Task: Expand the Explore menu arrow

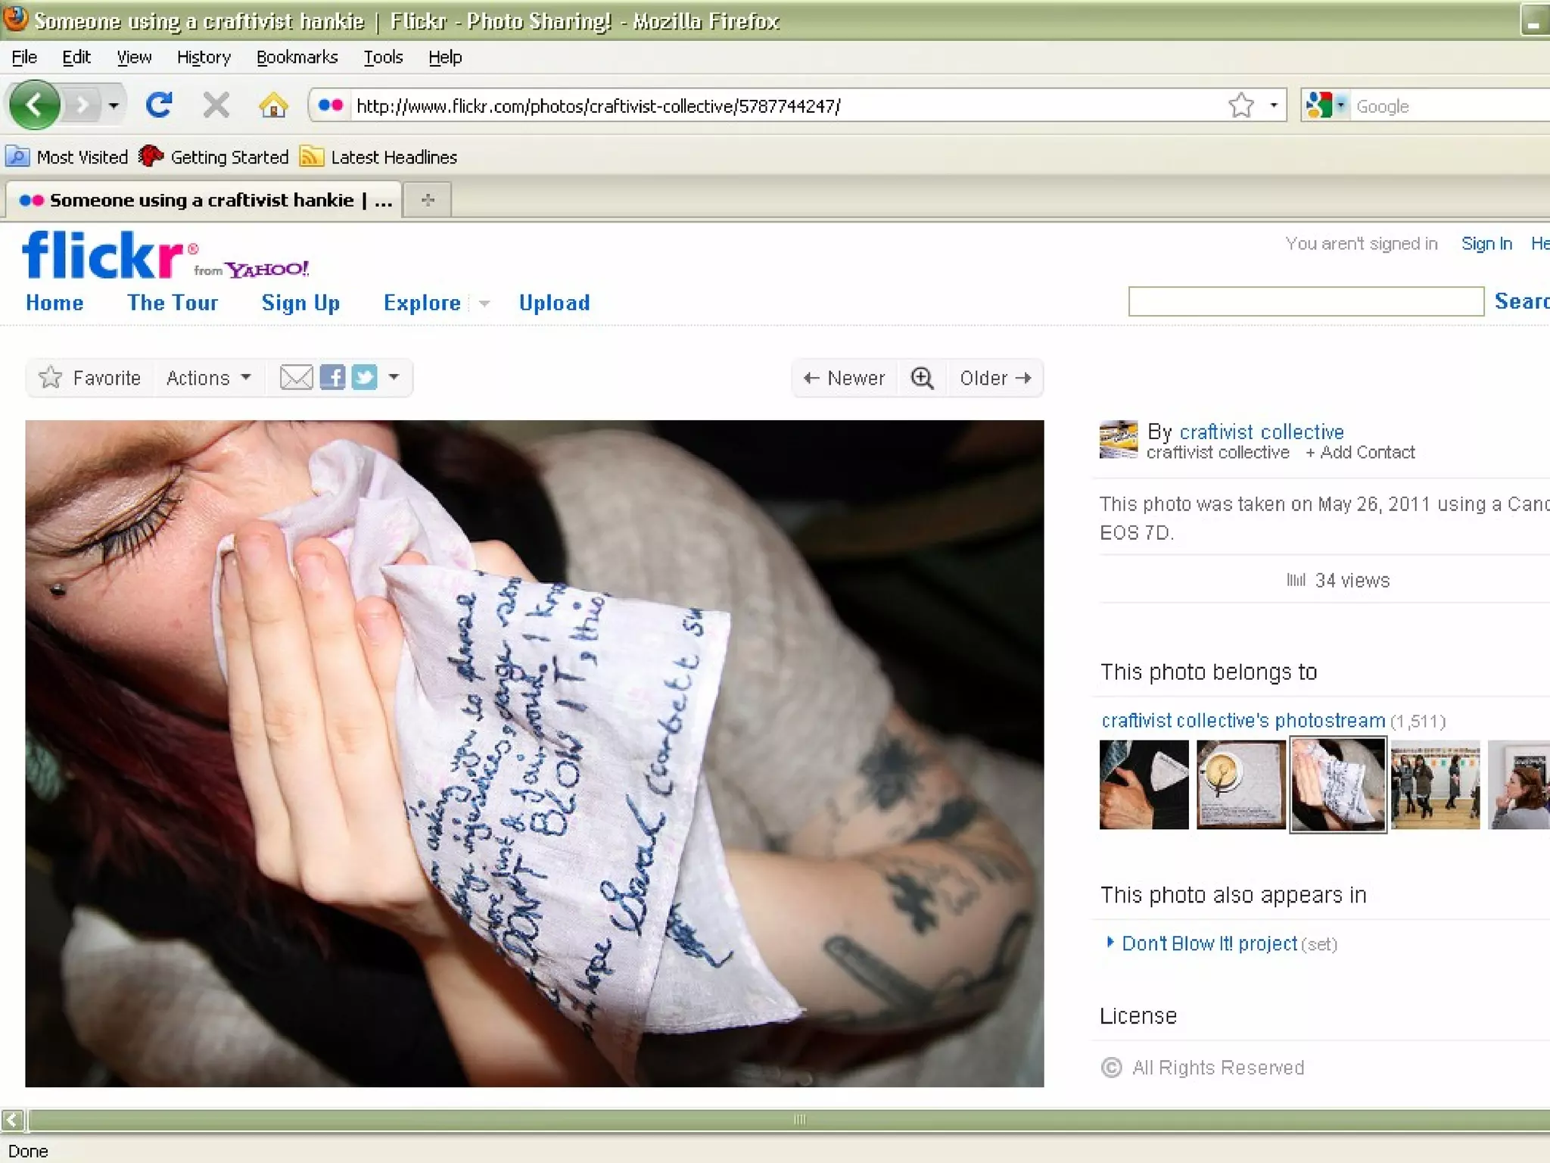Action: 484,304
